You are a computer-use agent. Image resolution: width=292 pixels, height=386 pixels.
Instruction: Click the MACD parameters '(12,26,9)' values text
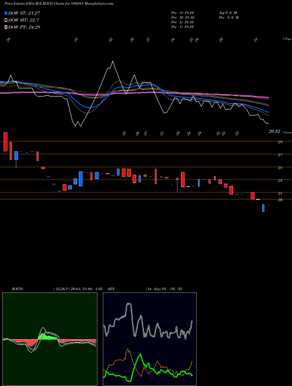tap(78, 289)
